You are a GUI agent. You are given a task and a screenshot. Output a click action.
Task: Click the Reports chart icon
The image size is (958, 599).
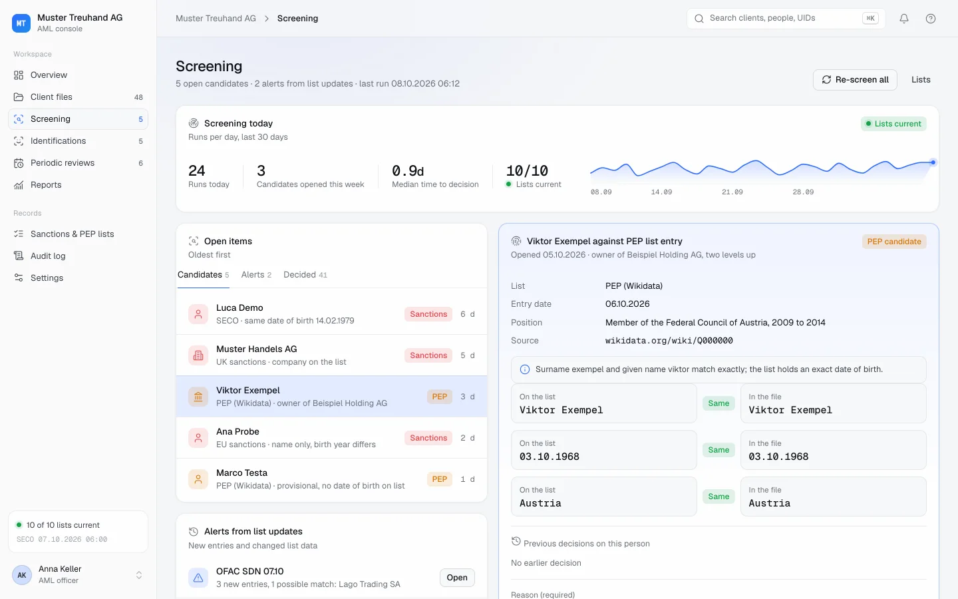click(19, 185)
